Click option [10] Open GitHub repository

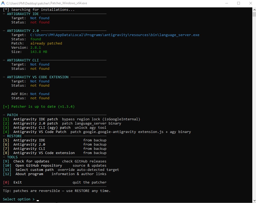[x=55, y=166]
